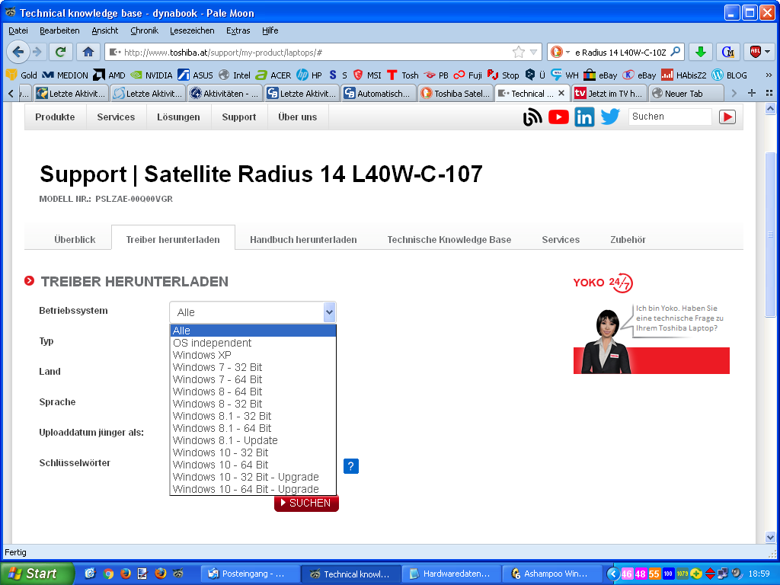780x585 pixels.
Task: Open the MEDION bookmark
Action: [65, 75]
